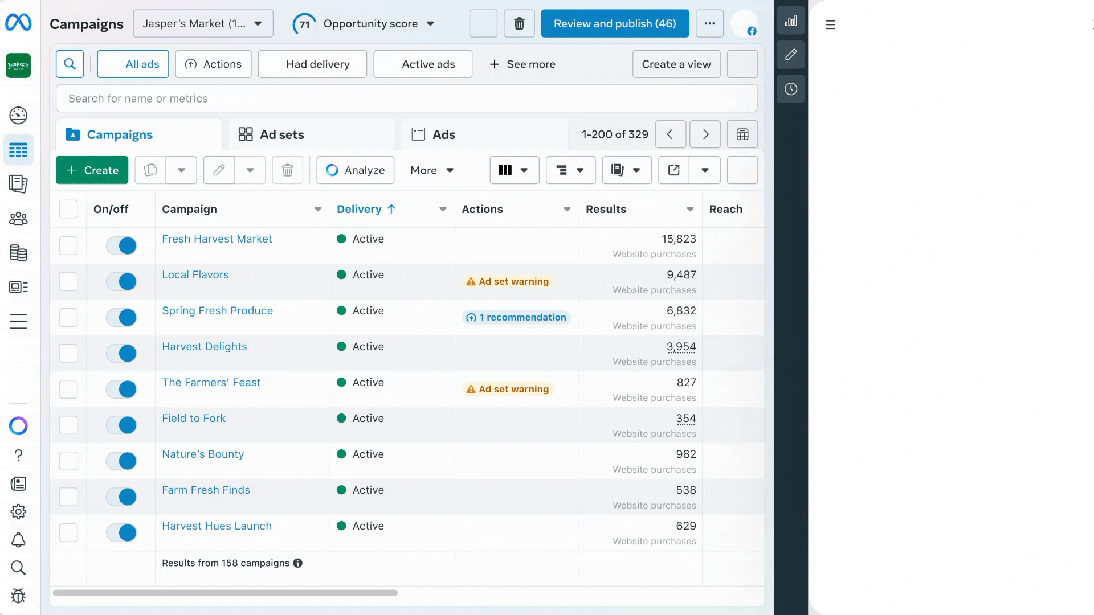Toggle off Harvest Hues Launch campaign
Screen dimensions: 1094x615
coord(121,532)
